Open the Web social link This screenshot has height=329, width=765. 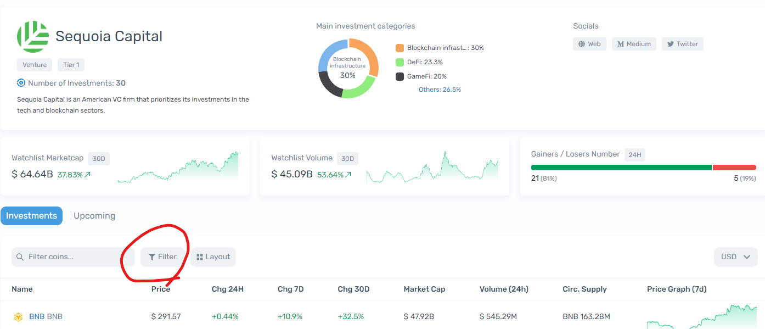[589, 44]
